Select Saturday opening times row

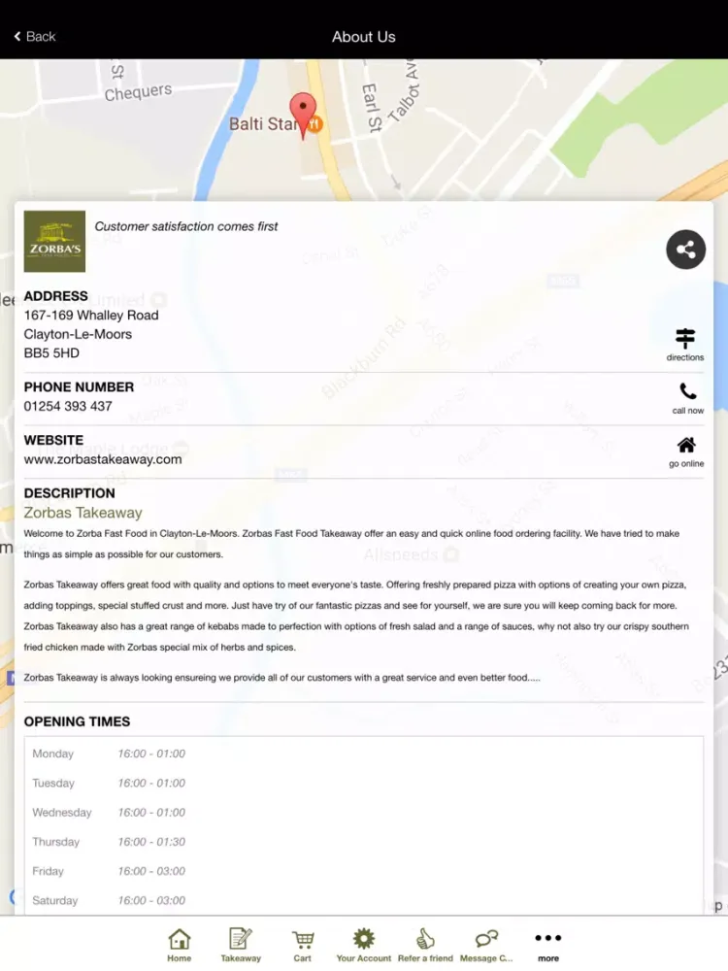pos(363,900)
